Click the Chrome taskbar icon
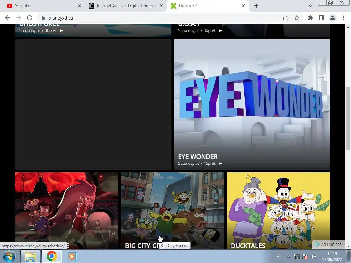Image resolution: width=351 pixels, height=263 pixels. 52,256
